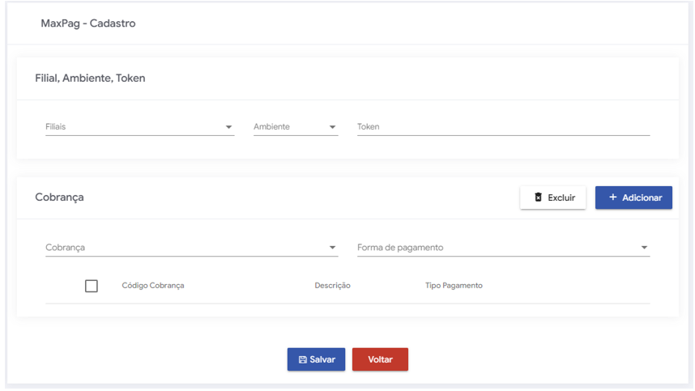Click the Cobrança select field label

[x=66, y=248]
